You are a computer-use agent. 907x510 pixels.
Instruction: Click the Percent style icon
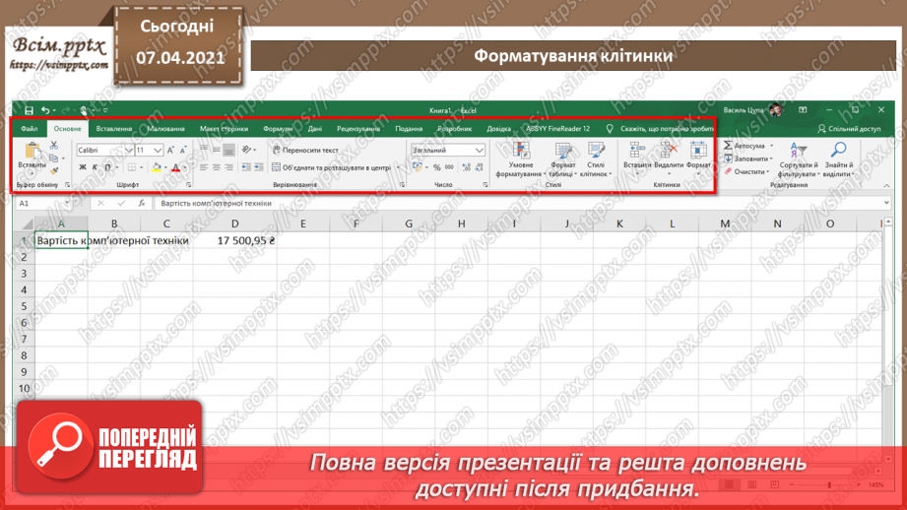436,167
